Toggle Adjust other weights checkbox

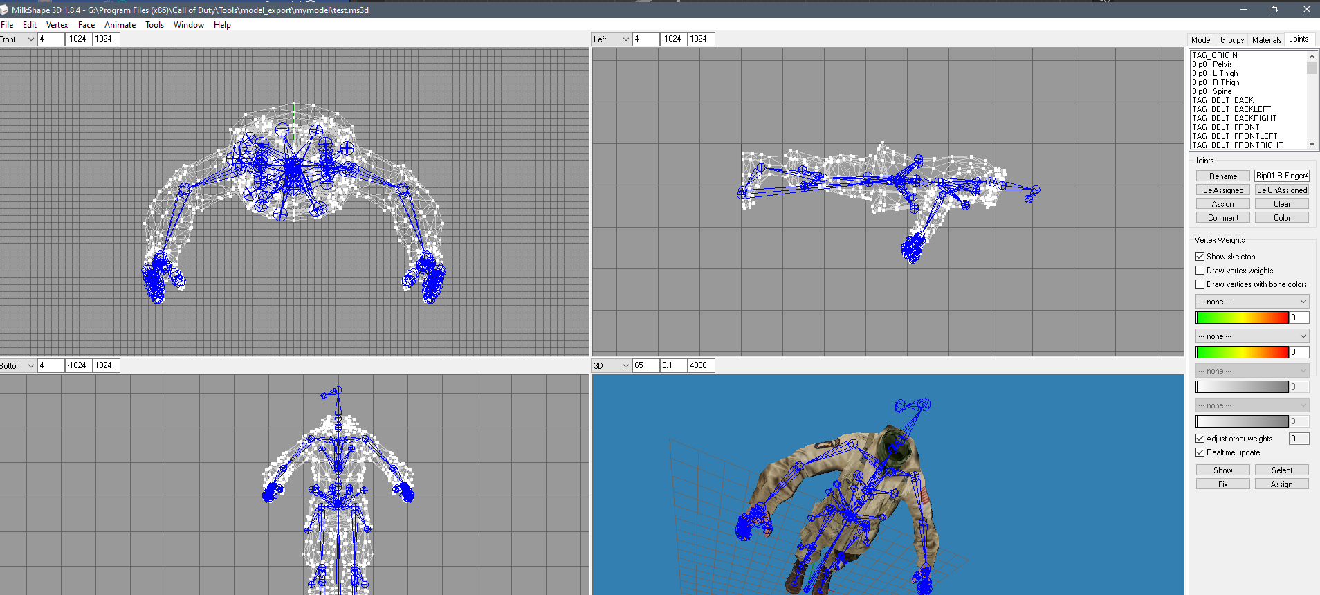pos(1200,439)
